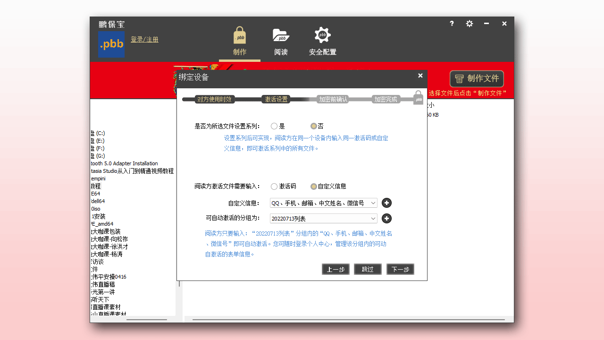Image resolution: width=604 pixels, height=340 pixels.
Task: Open 阅读 reading mode via folder icon
Action: (x=281, y=34)
